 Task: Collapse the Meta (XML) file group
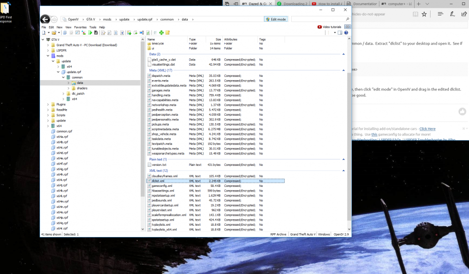pyautogui.click(x=343, y=70)
